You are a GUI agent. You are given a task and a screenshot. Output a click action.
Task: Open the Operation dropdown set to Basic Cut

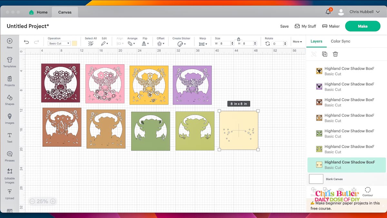pyautogui.click(x=59, y=44)
